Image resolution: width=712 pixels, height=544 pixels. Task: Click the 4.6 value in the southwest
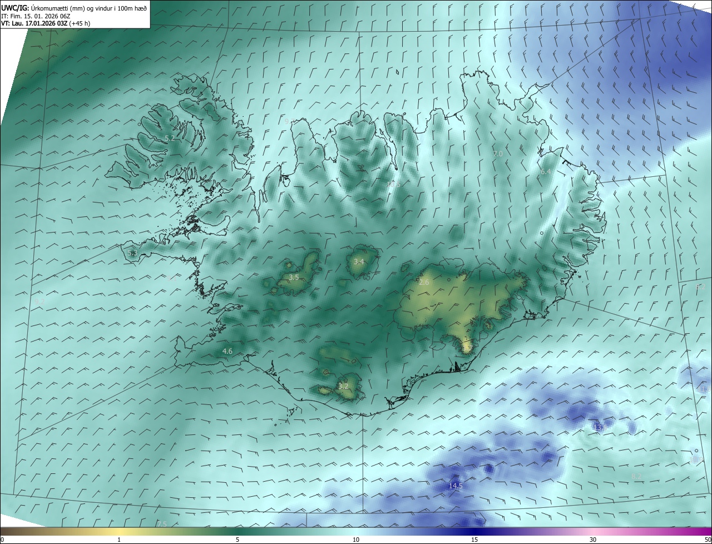point(227,351)
